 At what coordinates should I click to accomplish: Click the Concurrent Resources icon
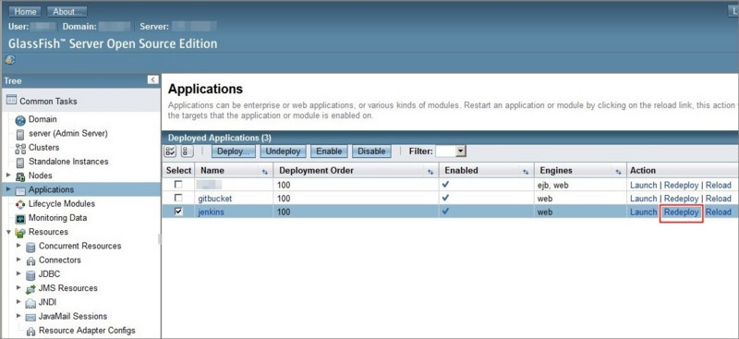click(30, 247)
